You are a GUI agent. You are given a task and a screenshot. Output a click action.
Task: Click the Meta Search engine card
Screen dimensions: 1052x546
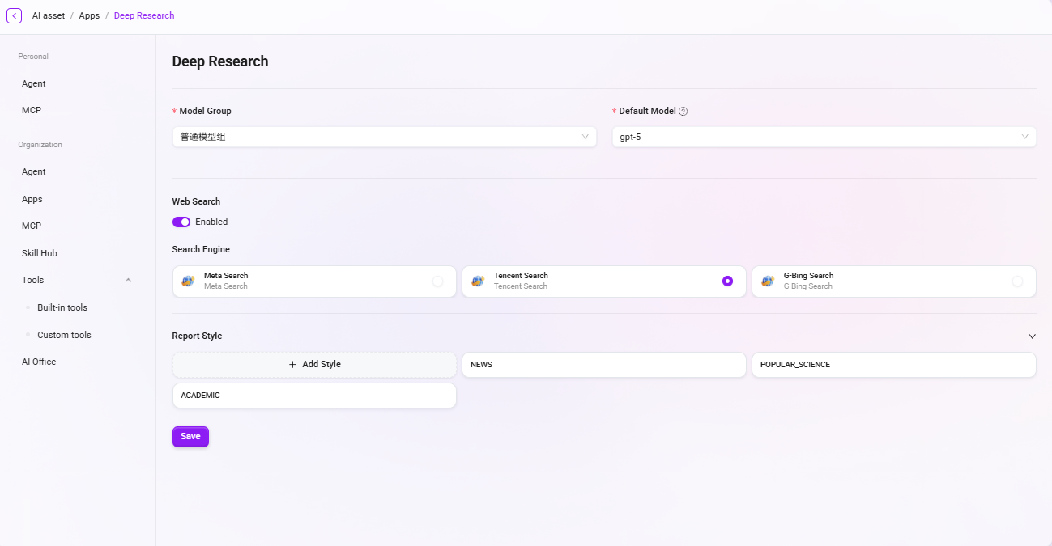click(x=314, y=281)
